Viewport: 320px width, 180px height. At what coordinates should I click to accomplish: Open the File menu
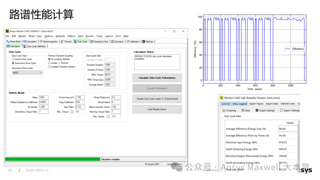click(x=7, y=36)
